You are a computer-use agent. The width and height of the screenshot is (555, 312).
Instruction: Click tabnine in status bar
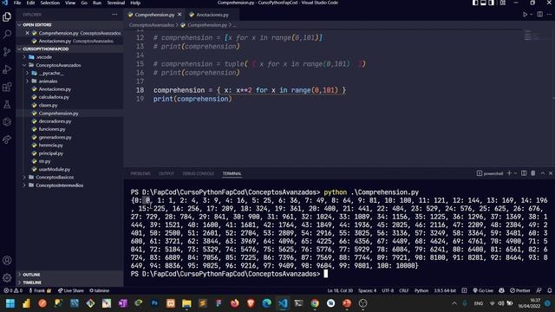point(99,291)
